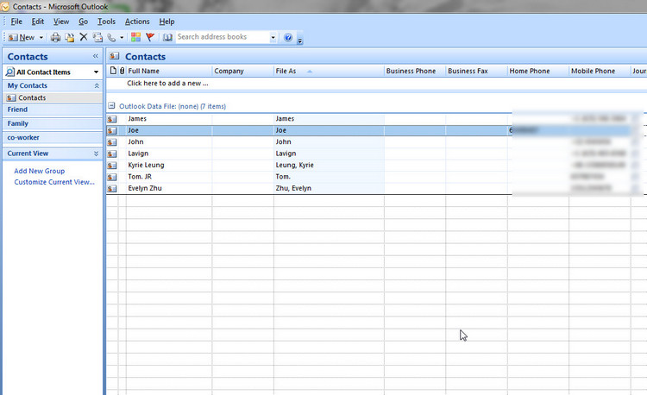Sort by the Full Name column header
The width and height of the screenshot is (647, 395).
pyautogui.click(x=169, y=71)
